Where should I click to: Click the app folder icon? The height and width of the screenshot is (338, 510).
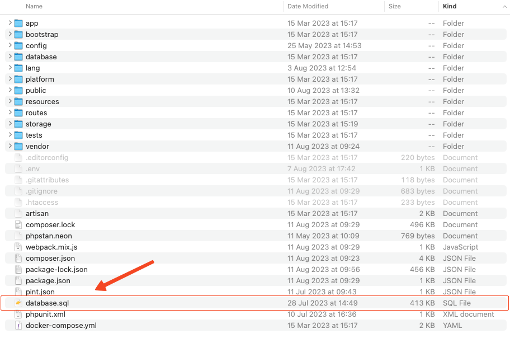(x=18, y=23)
